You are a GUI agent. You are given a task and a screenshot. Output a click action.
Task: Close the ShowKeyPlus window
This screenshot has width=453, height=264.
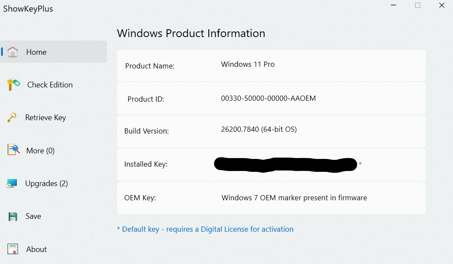coord(442,5)
